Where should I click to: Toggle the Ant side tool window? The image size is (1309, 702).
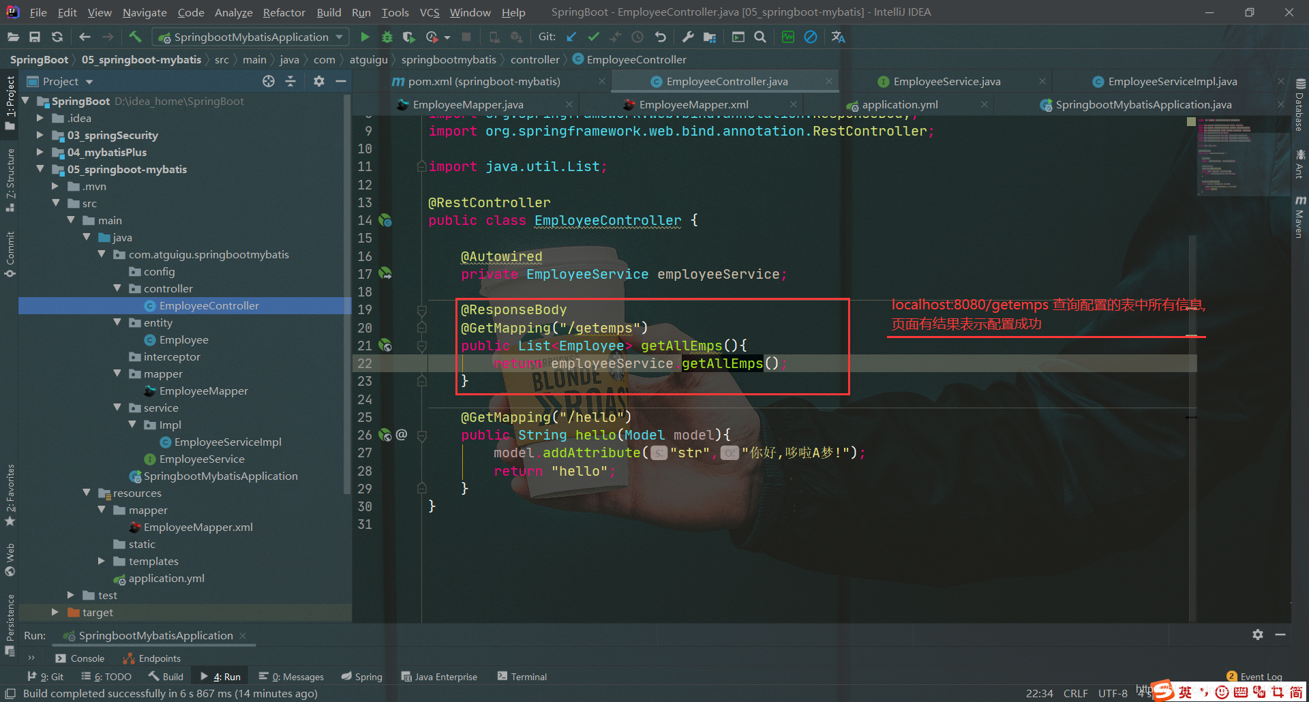pyautogui.click(x=1299, y=164)
